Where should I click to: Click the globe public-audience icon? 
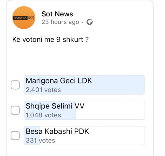tap(90, 22)
